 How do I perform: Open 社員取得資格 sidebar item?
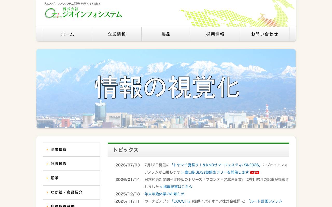click(x=71, y=203)
